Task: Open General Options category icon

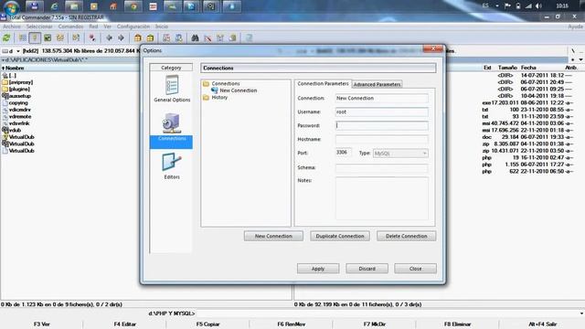Action: pyautogui.click(x=172, y=89)
